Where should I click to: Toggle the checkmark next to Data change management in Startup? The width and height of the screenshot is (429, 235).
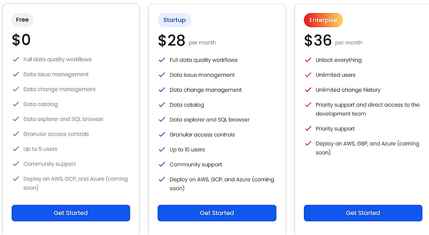coord(162,90)
